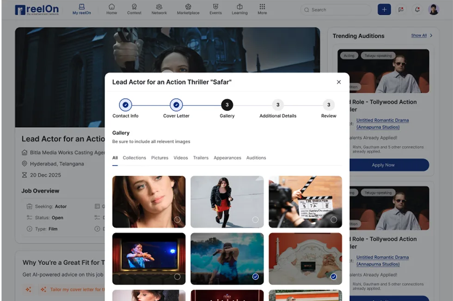Open the Learning icon
The height and width of the screenshot is (301, 453).
point(239,7)
